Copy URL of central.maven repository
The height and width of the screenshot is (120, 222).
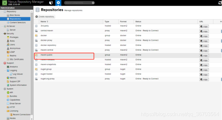coord(204,31)
